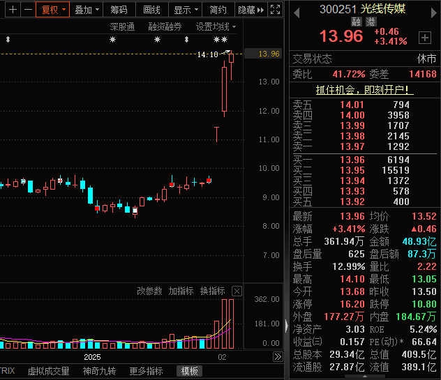The width and height of the screenshot is (441, 380).
Task: Open the 设置均线 dropdown
Action: [216, 26]
